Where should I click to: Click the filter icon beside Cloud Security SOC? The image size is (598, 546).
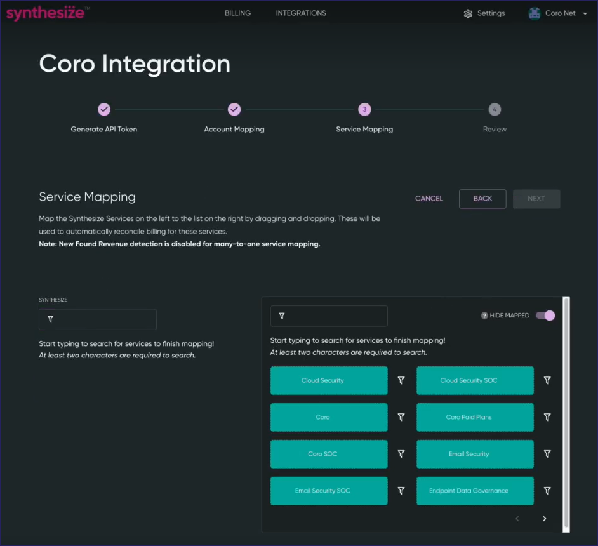547,380
